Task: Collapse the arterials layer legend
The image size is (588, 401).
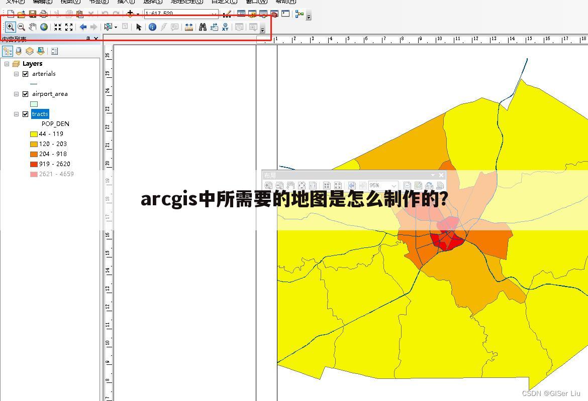Action: 16,74
